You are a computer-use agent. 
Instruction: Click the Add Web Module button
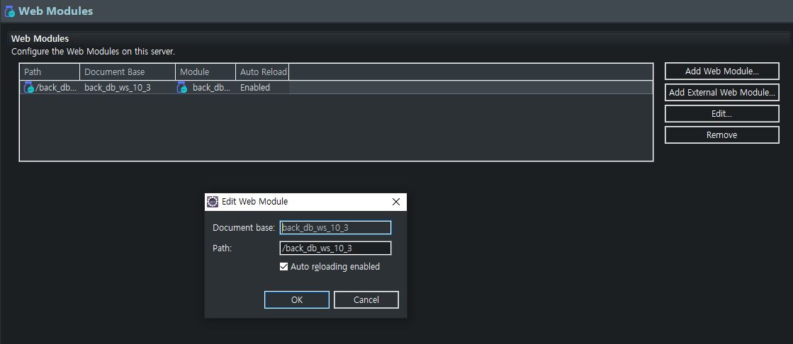click(x=721, y=71)
